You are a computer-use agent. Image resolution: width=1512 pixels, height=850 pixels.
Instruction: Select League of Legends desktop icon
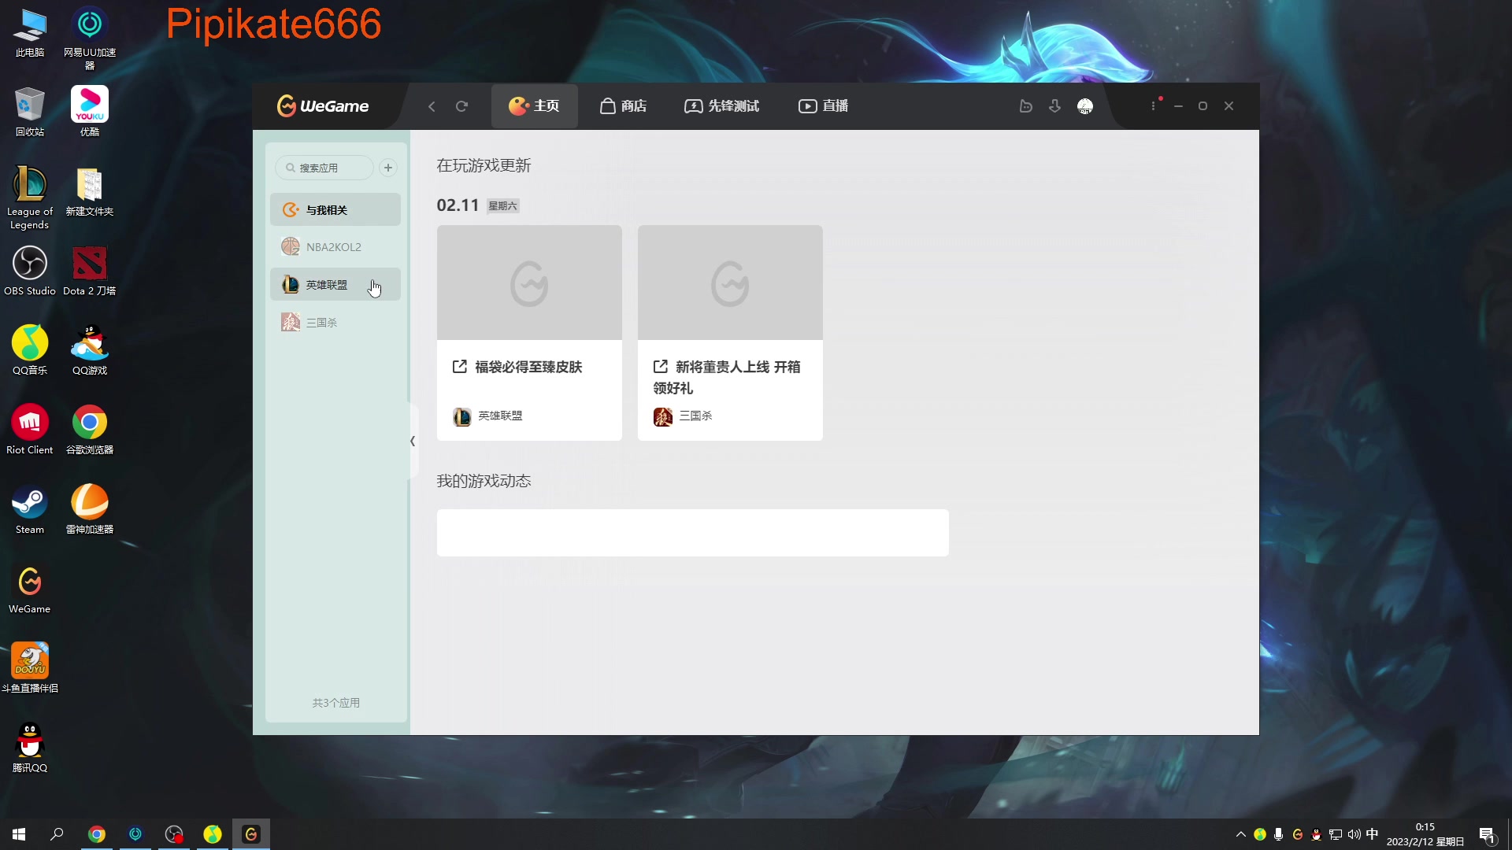[x=30, y=198]
